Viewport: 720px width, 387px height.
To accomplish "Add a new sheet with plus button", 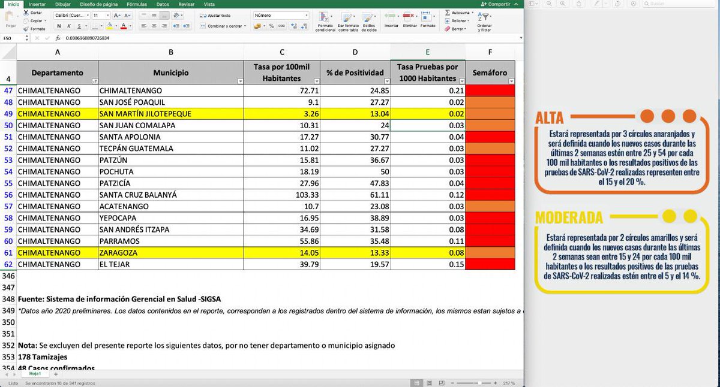I will click(x=55, y=374).
